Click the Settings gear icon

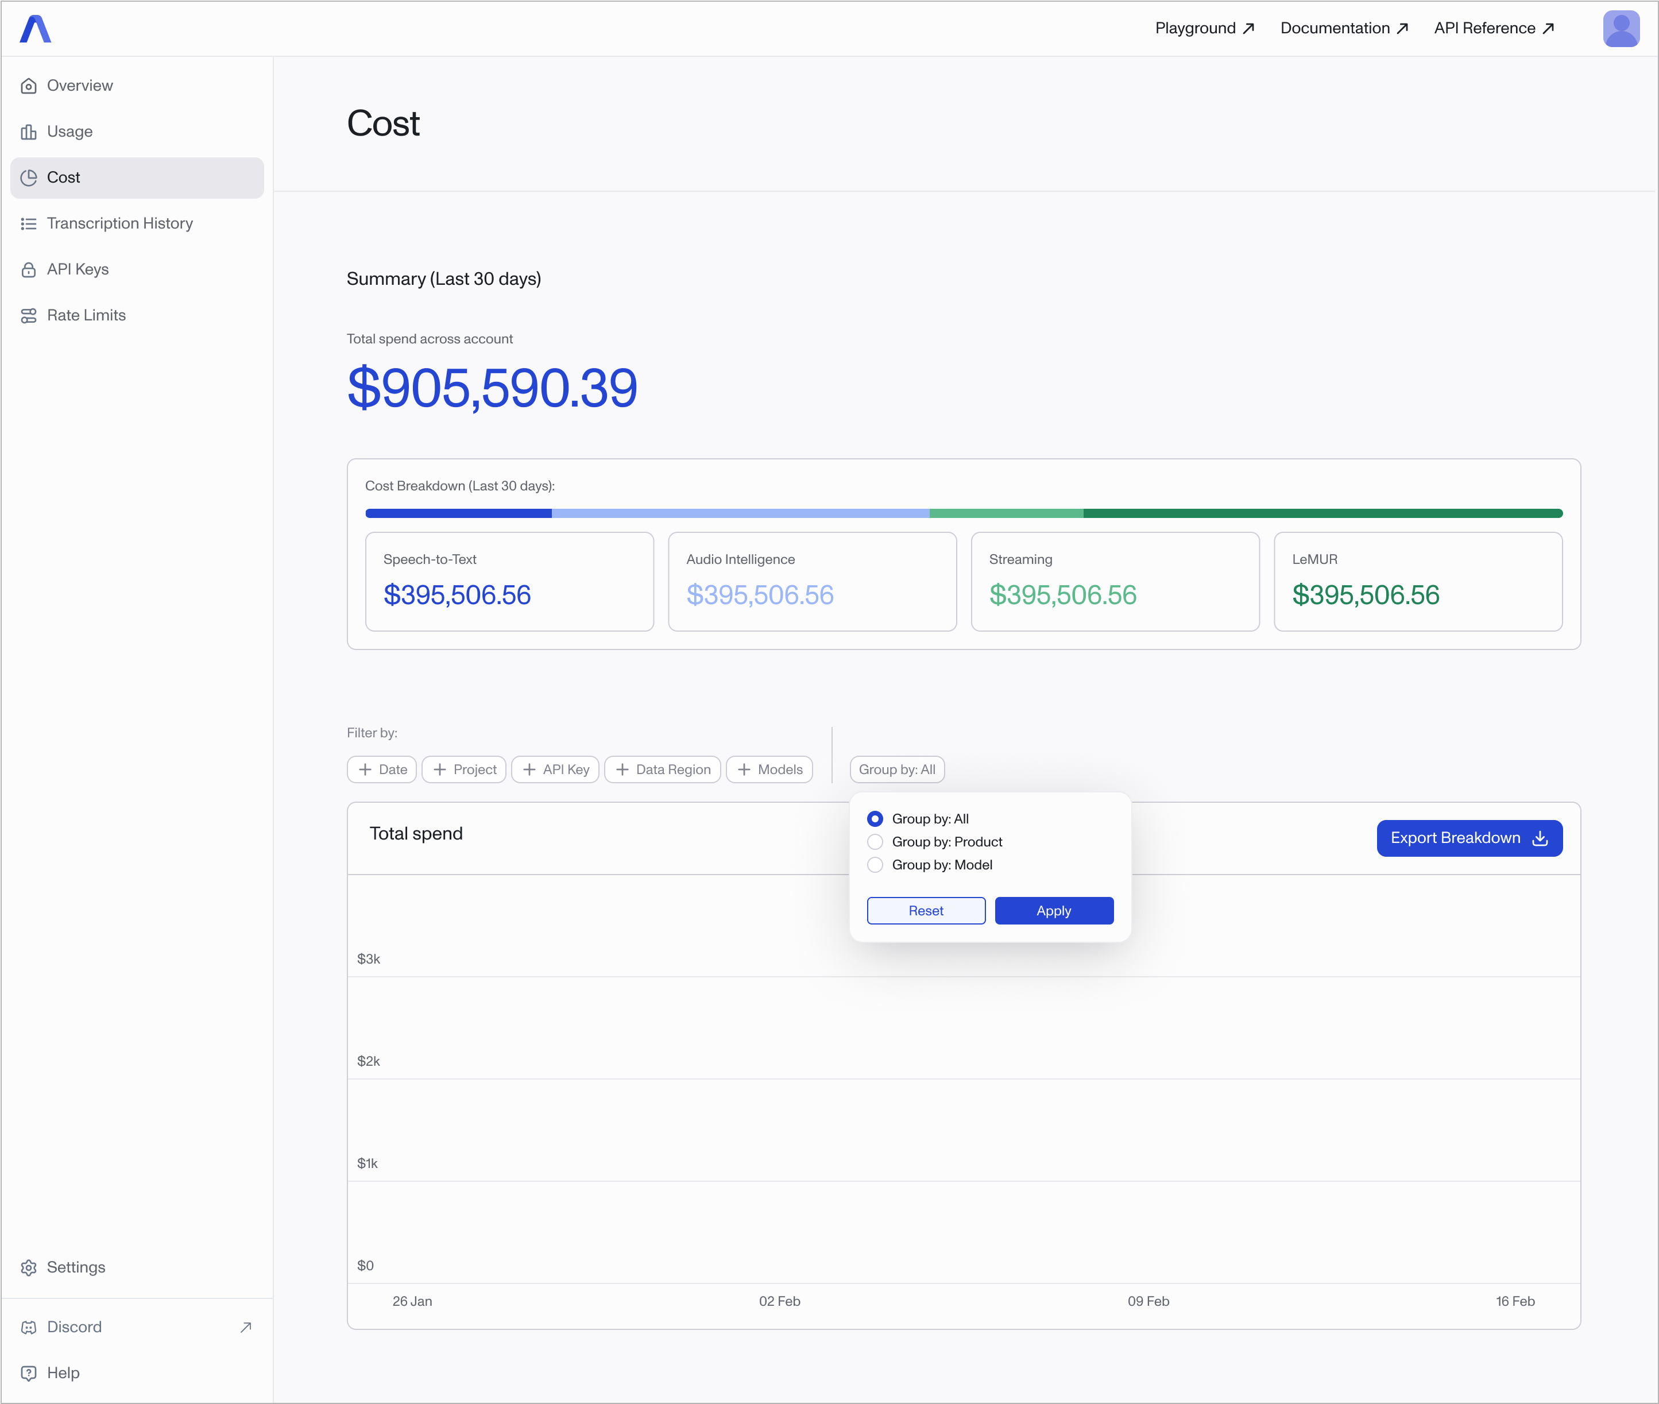29,1268
